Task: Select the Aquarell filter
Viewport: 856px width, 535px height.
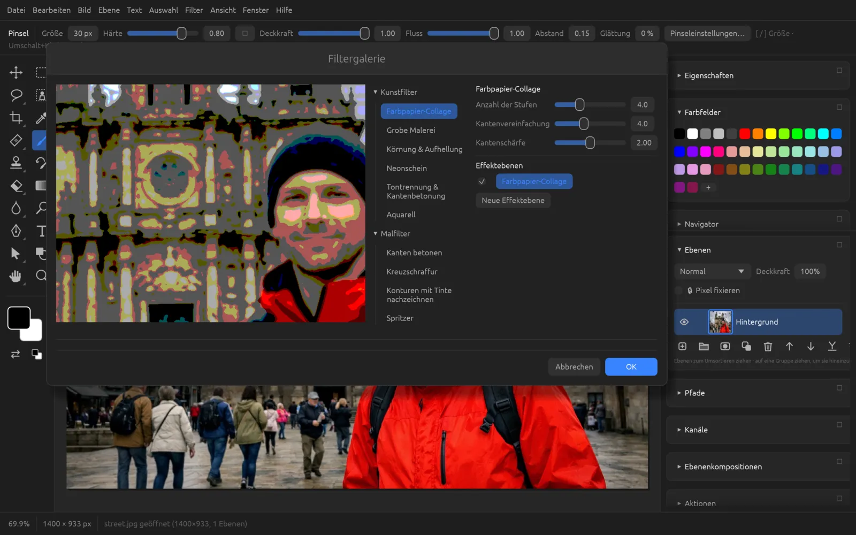Action: (401, 215)
